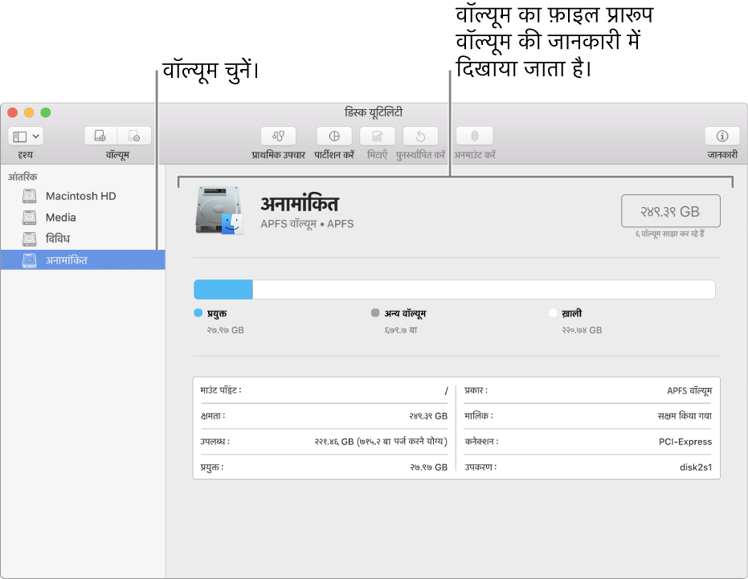Click the ६ वॉल्यूम साझा कर रहे हैं text
The width and height of the screenshot is (748, 579).
pyautogui.click(x=670, y=234)
